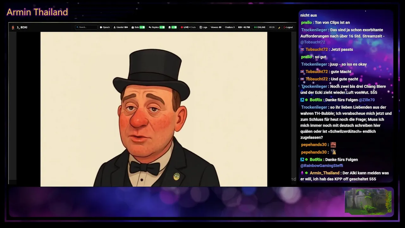Click the mod badge on BotRix Zille70 message

[x=302, y=100]
